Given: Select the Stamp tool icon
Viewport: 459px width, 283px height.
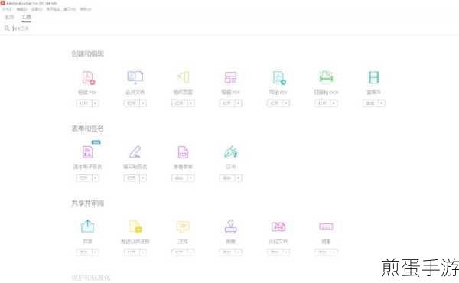Looking at the screenshot, I should pyautogui.click(x=231, y=226).
